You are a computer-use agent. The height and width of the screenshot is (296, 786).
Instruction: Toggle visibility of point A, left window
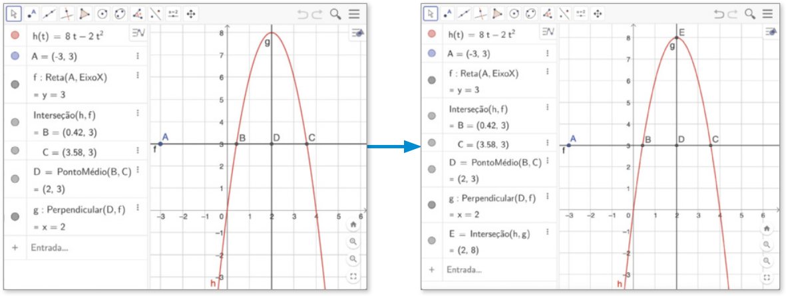[x=15, y=56]
